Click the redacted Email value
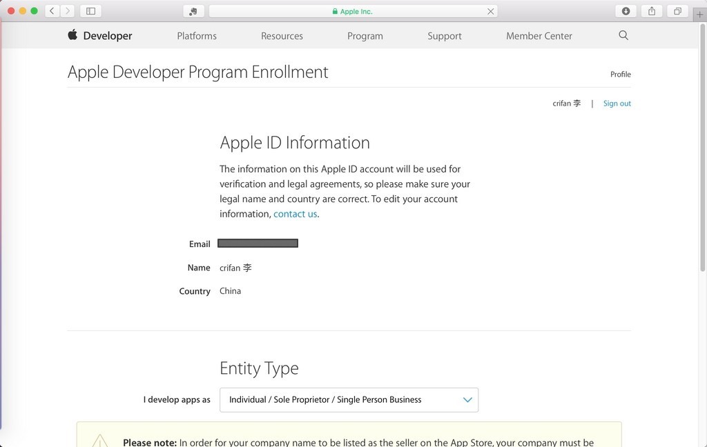The width and height of the screenshot is (707, 447). point(258,244)
